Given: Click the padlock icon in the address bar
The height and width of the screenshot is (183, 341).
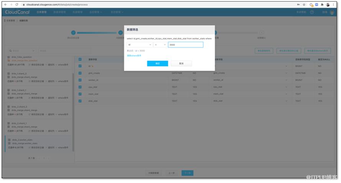Looking at the screenshot, I should pos(24,5).
